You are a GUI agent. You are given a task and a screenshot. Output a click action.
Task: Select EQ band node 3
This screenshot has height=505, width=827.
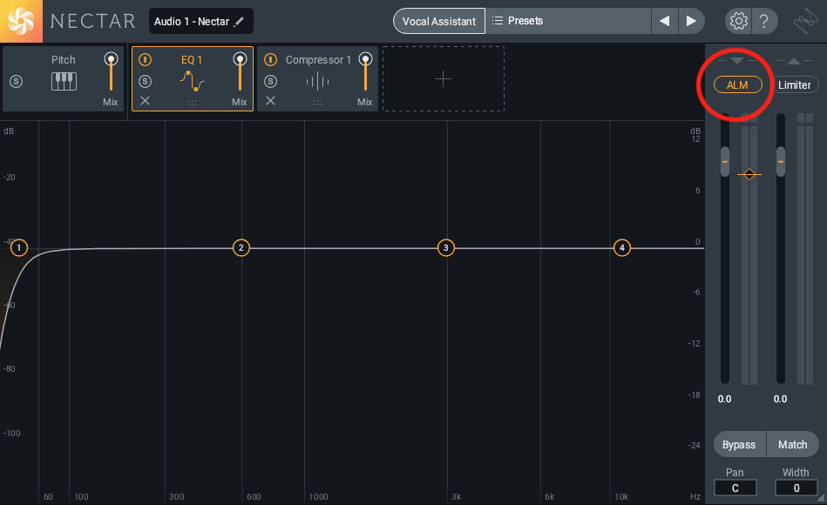pyautogui.click(x=445, y=247)
